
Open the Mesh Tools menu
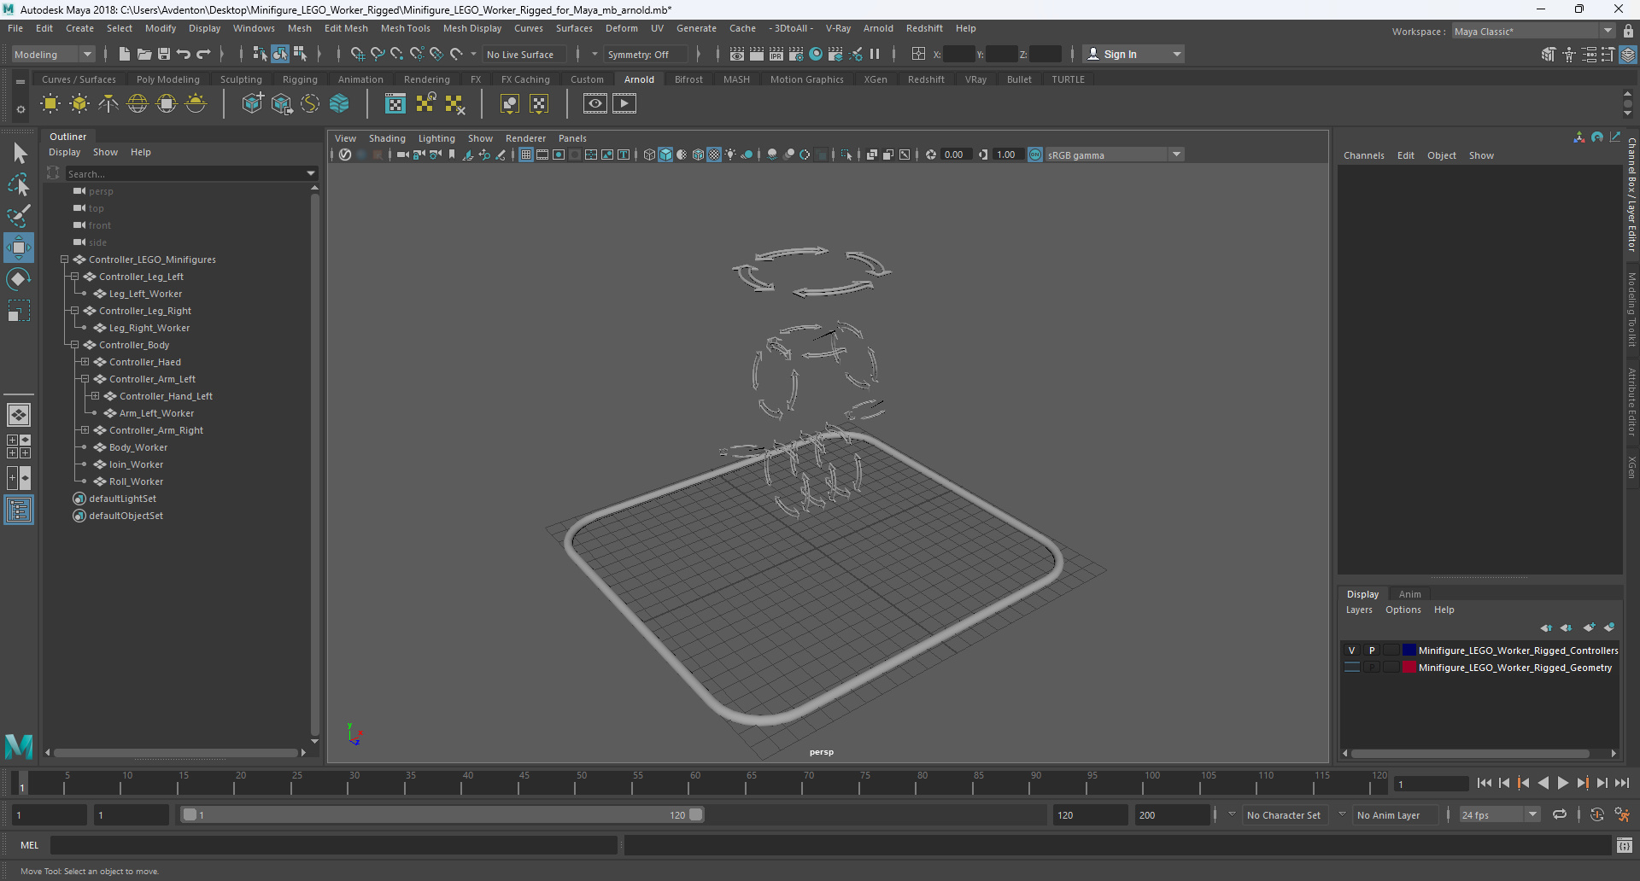(406, 28)
